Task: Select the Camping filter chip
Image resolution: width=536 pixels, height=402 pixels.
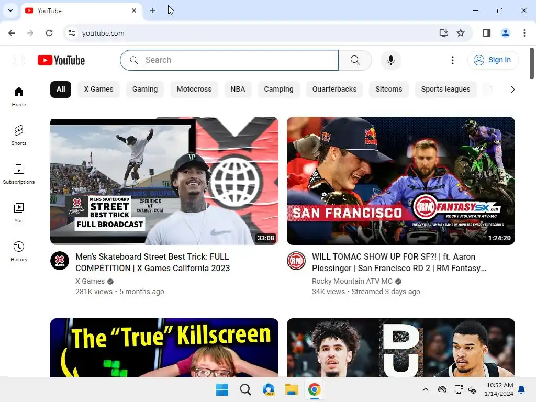Action: [278, 89]
